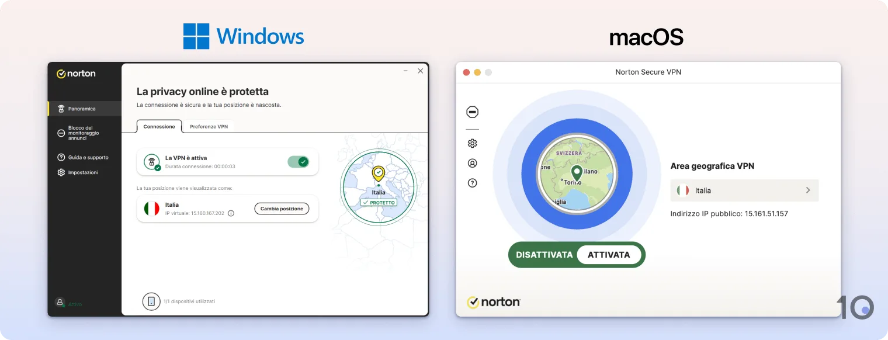Click the 1/1 dispositivi utilizzati text
The image size is (888, 340).
(189, 301)
